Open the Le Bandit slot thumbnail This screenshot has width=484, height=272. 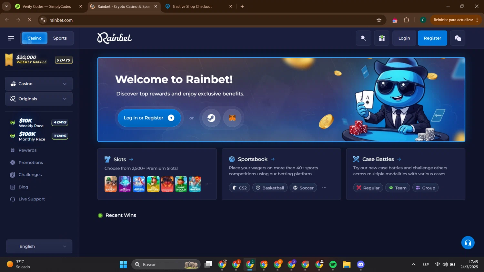click(111, 184)
